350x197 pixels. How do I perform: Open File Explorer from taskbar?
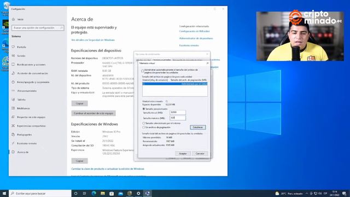pyautogui.click(x=103, y=193)
